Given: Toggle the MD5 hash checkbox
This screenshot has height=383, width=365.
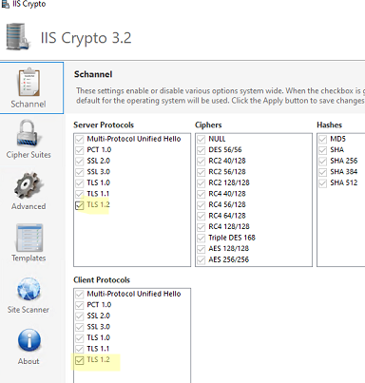Looking at the screenshot, I should coord(323,140).
